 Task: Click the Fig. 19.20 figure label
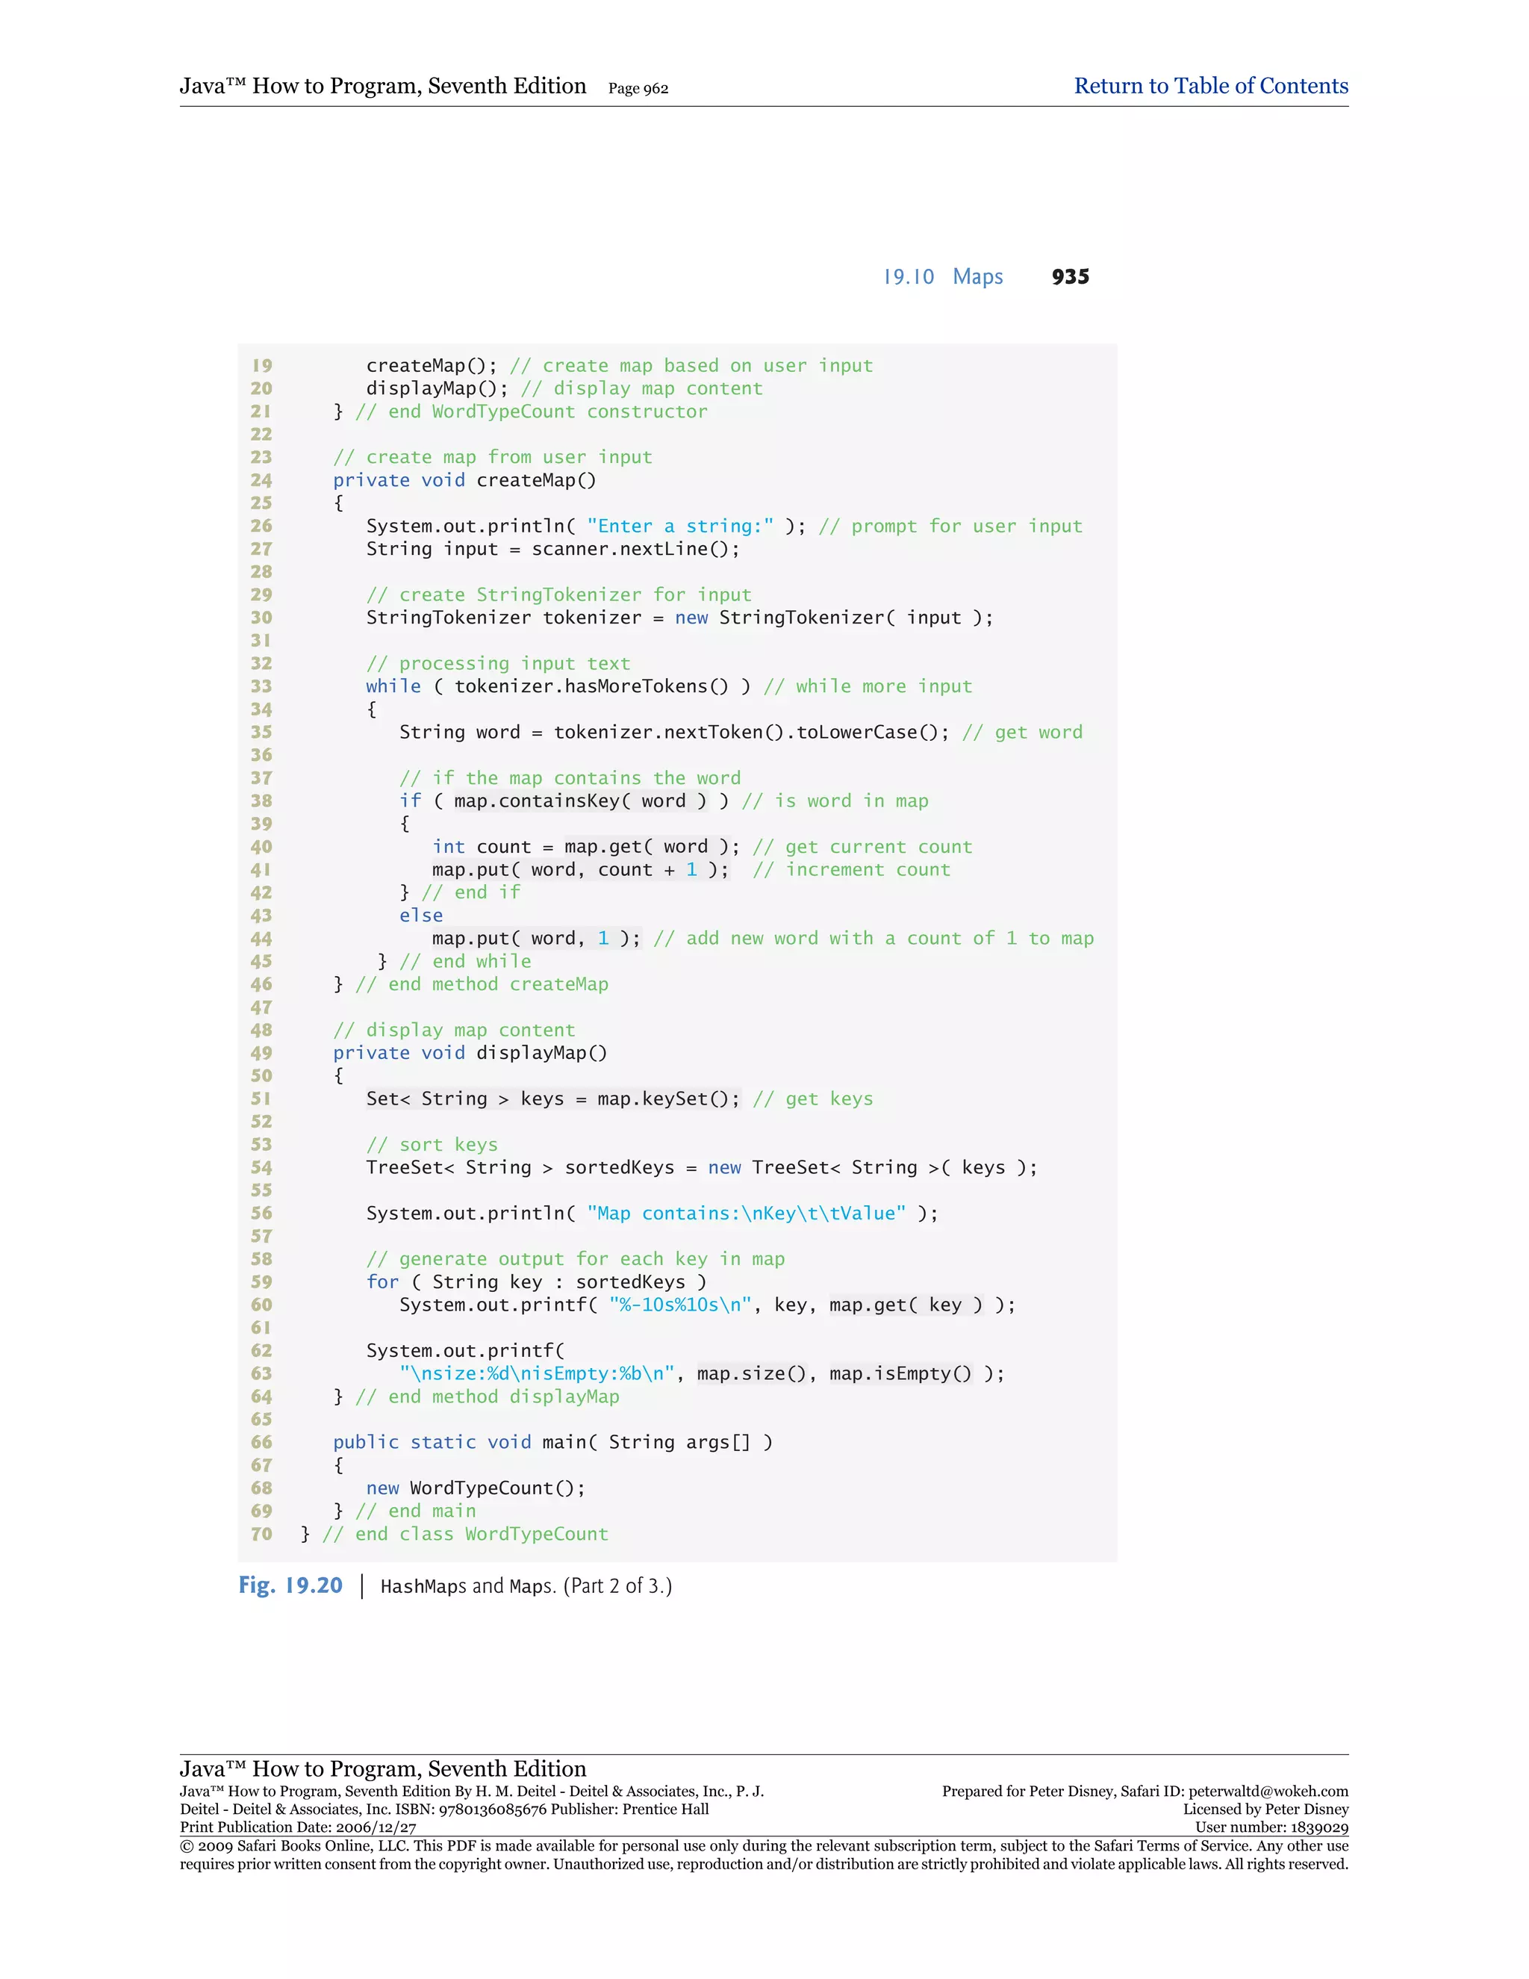click(x=290, y=1585)
